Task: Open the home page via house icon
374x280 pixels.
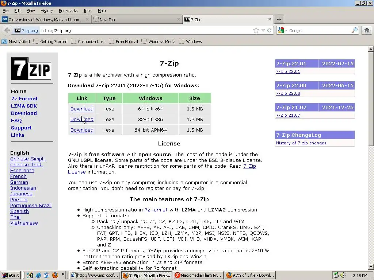Action: click(367, 31)
